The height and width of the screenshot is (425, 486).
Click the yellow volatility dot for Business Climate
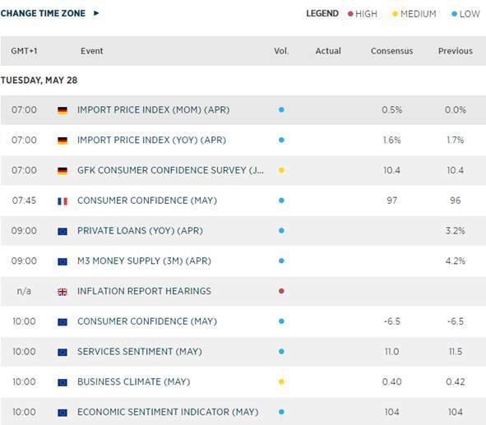(x=281, y=381)
